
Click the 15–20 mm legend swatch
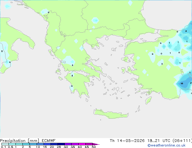pos(47,144)
